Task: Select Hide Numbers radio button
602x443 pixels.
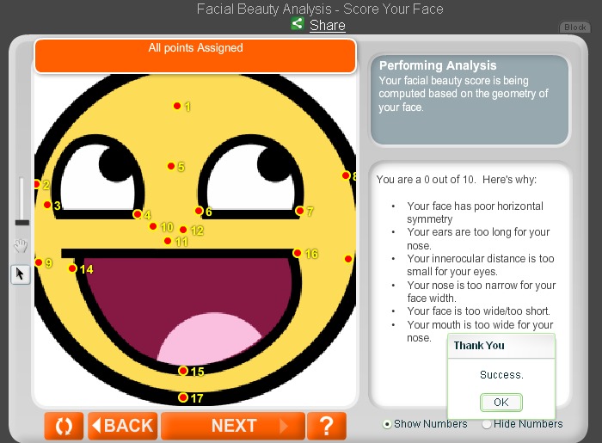Action: point(487,424)
